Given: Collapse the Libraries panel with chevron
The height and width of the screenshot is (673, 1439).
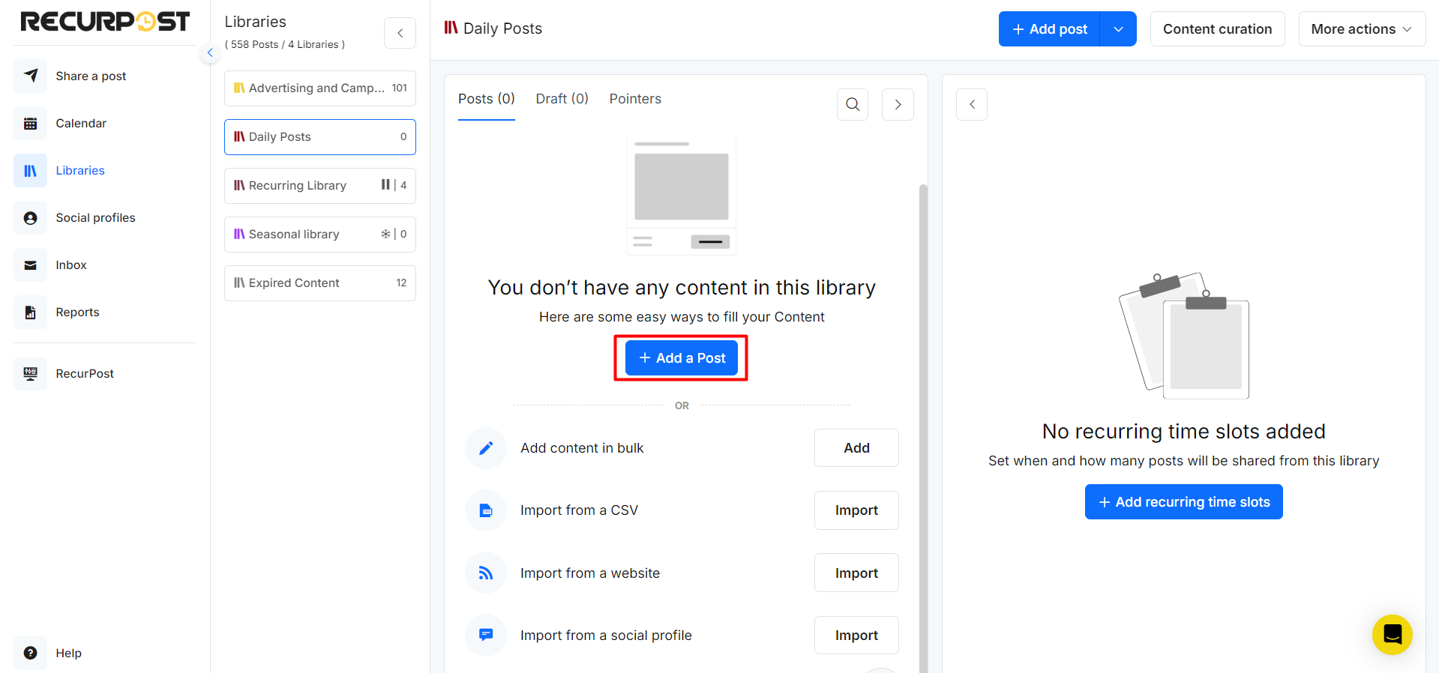Looking at the screenshot, I should pos(400,33).
